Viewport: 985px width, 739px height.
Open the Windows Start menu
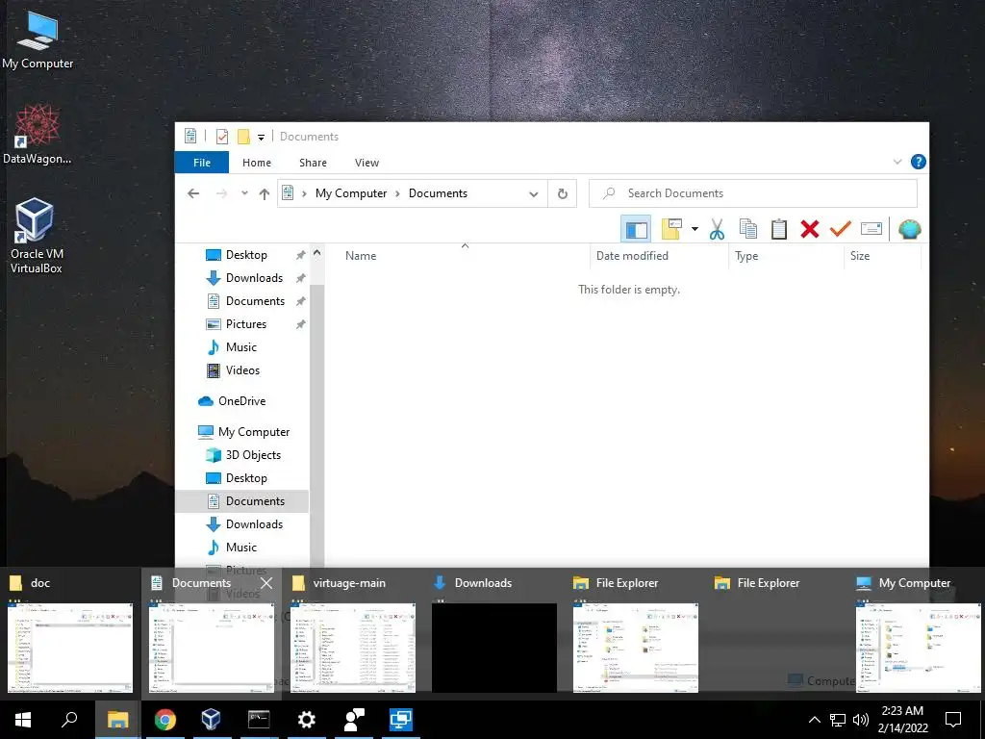23,720
